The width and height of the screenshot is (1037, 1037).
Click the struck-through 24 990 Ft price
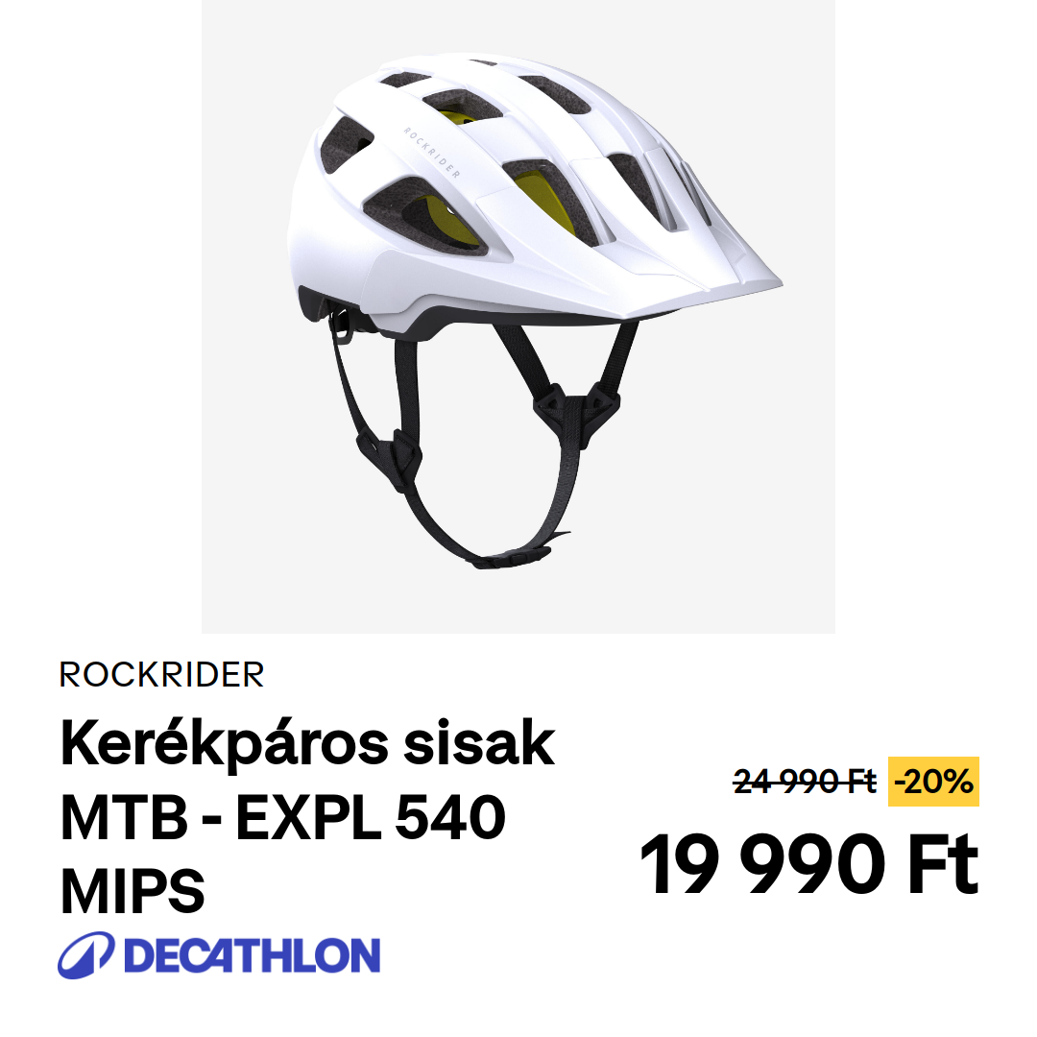click(805, 782)
